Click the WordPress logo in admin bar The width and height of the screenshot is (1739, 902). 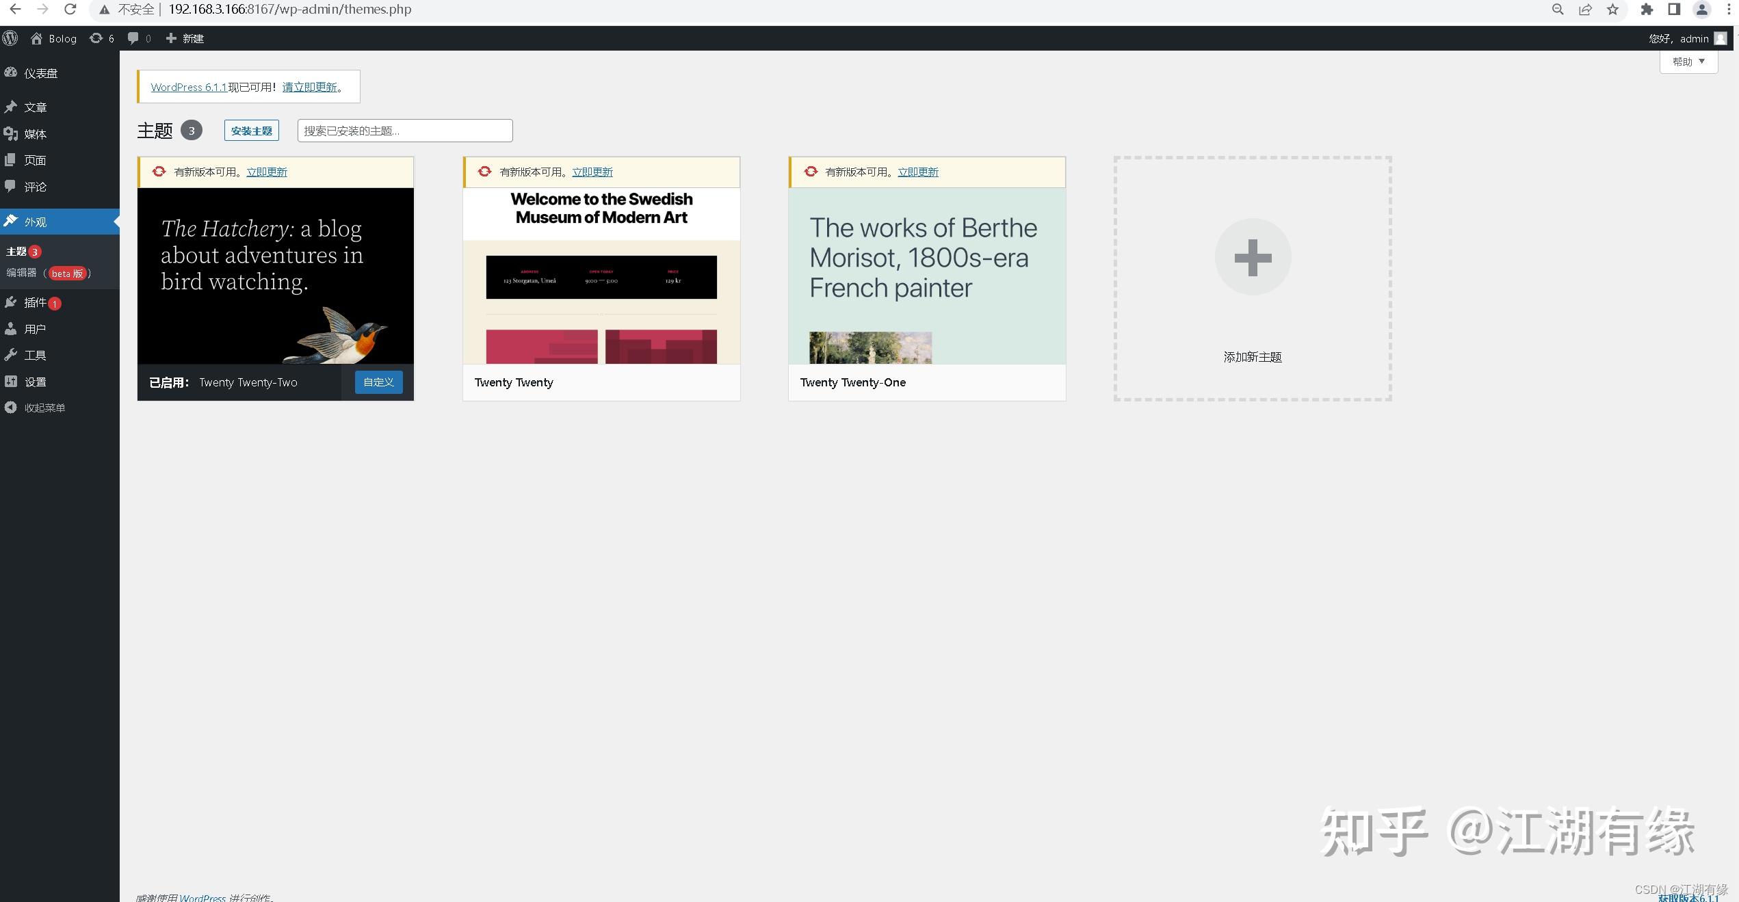coord(10,38)
